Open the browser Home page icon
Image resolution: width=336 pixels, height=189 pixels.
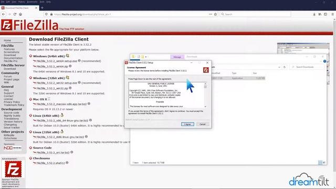pyautogui.click(x=20, y=14)
